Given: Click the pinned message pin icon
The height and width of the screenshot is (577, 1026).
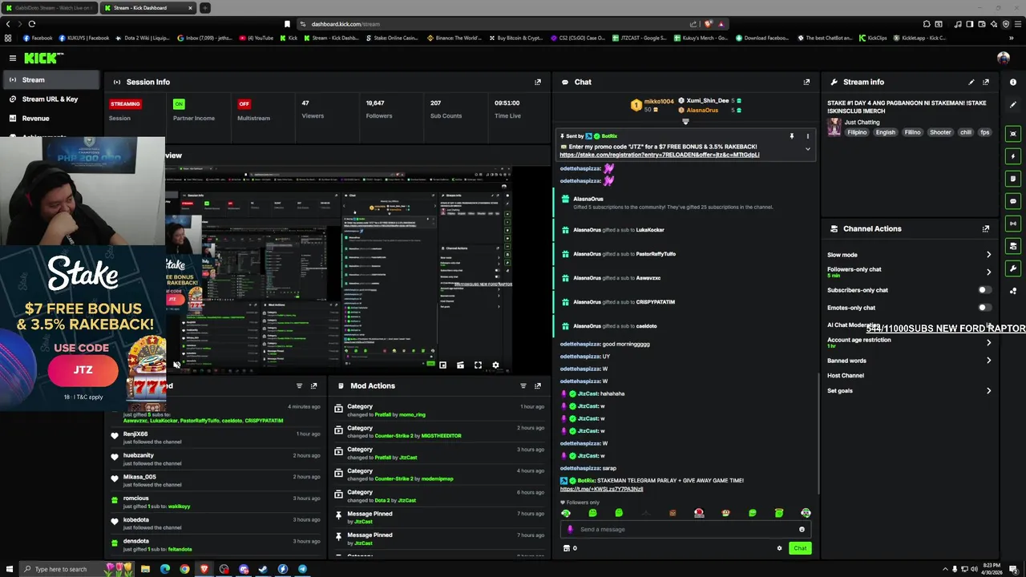Looking at the screenshot, I should [791, 136].
